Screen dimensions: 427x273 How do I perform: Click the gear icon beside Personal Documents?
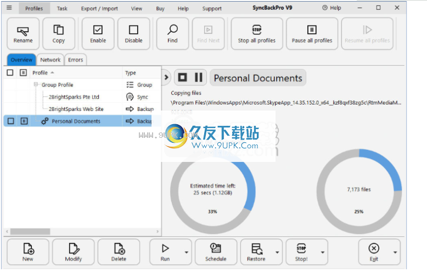pos(44,121)
